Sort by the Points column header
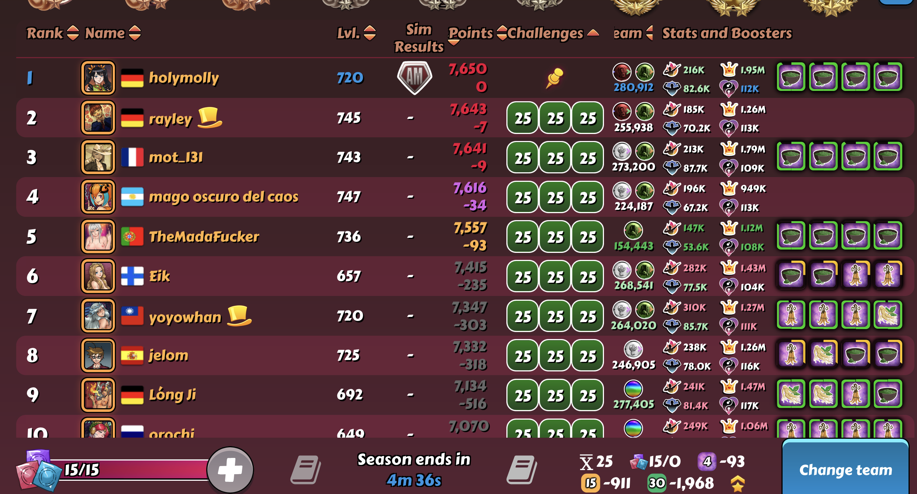This screenshot has width=917, height=494. point(470,34)
